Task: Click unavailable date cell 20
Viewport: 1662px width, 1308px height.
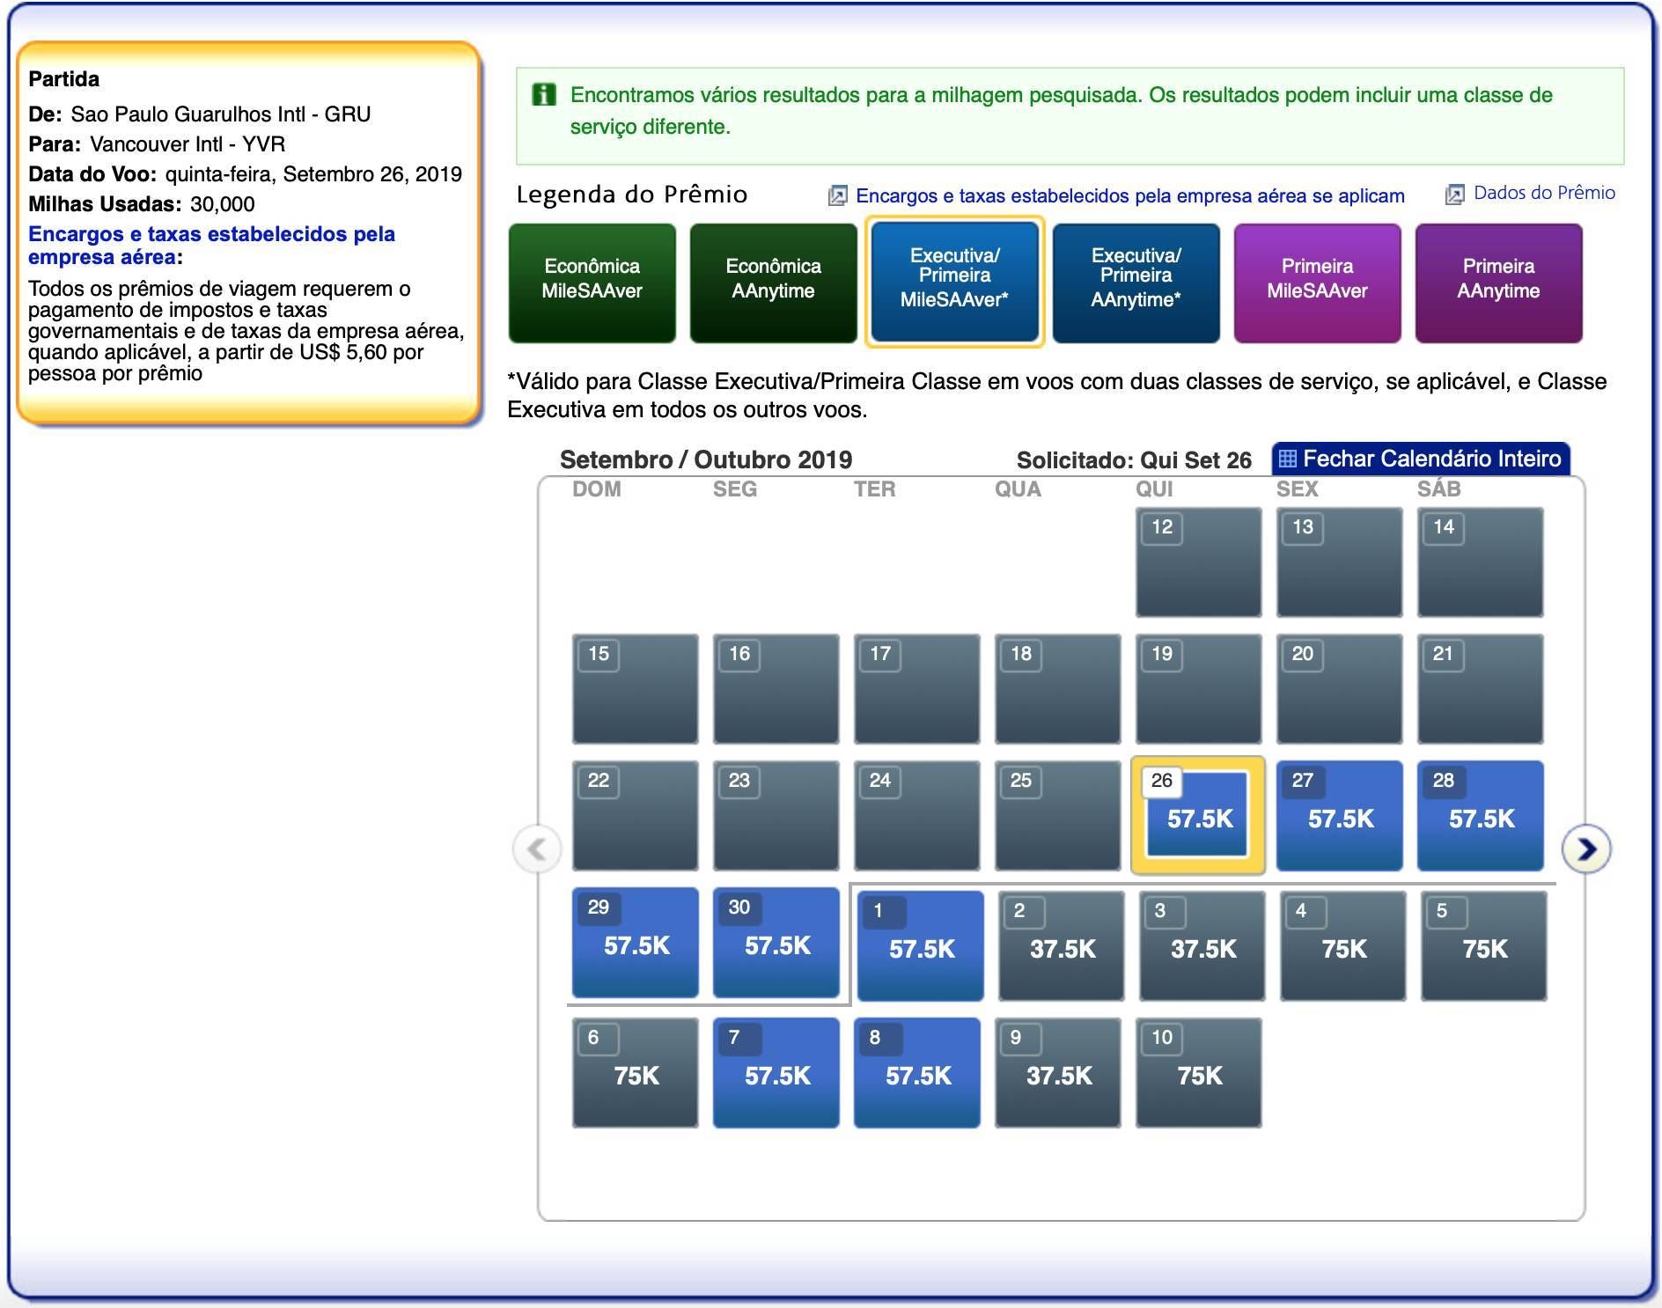Action: (x=1339, y=689)
